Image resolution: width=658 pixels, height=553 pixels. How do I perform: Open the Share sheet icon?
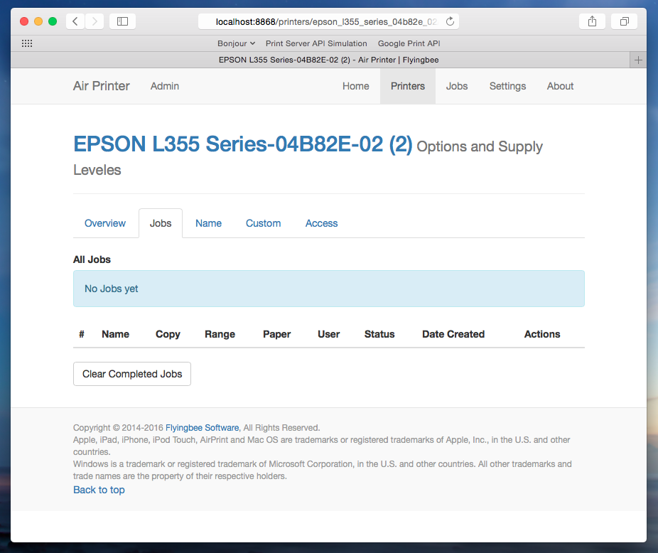[592, 21]
